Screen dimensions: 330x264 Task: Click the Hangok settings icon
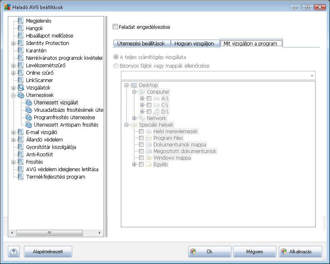click(x=21, y=28)
